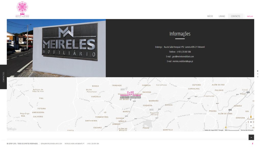Open Termos de Utilização map link

coord(247,130)
